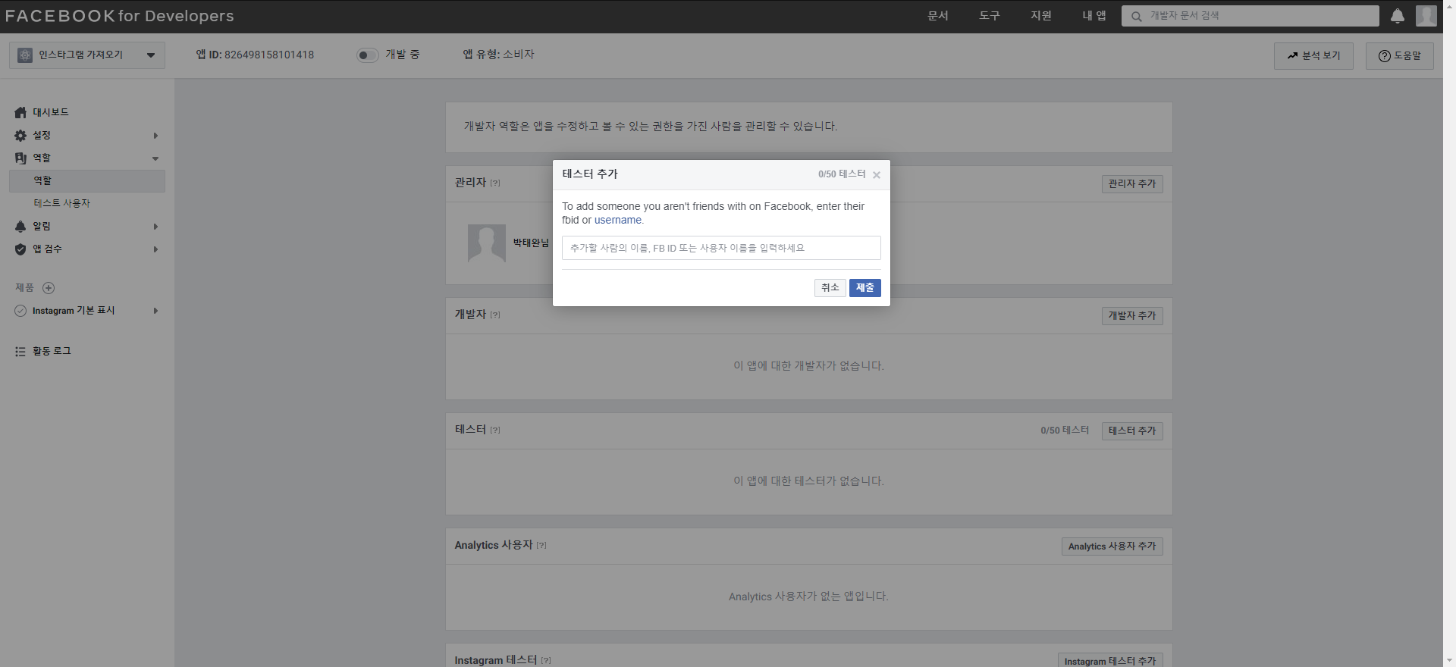
Task: Click the help tooltip [?] next to 개발자
Action: (495, 315)
